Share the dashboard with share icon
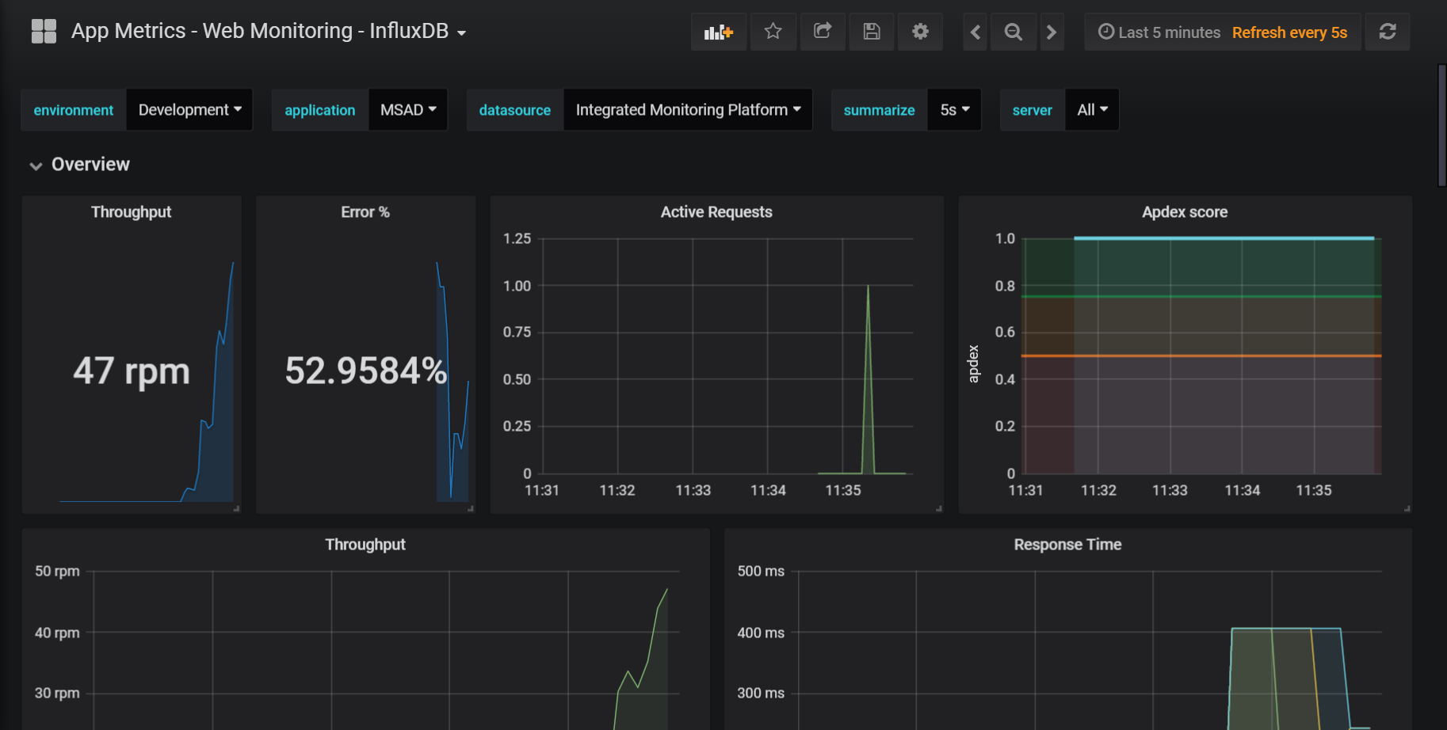This screenshot has width=1447, height=730. 823,32
